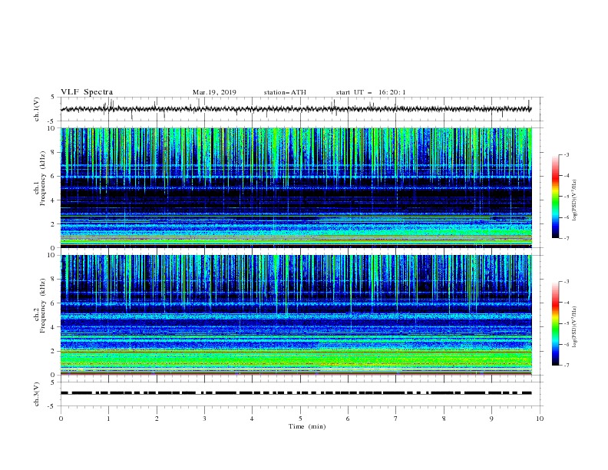Image resolution: width=608 pixels, height=470 pixels.
Task: Click the 'station=ATH' label
Action: 285,92
